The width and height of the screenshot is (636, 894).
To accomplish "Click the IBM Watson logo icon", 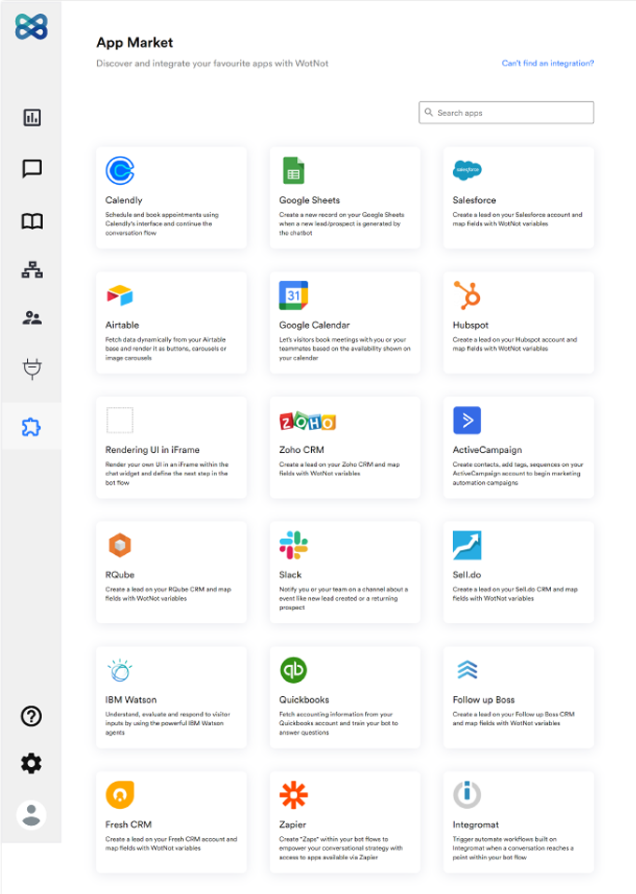I will 120,671.
